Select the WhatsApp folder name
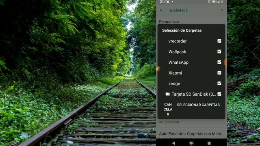Viewport: 260px width, 146px height. point(178,62)
